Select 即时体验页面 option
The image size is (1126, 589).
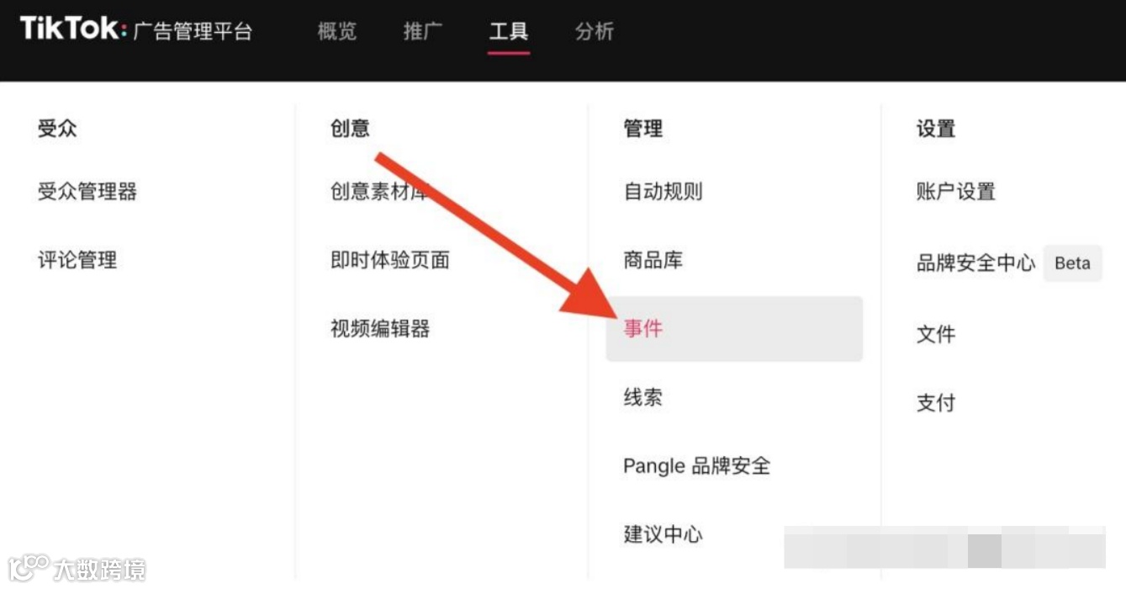[x=390, y=260]
